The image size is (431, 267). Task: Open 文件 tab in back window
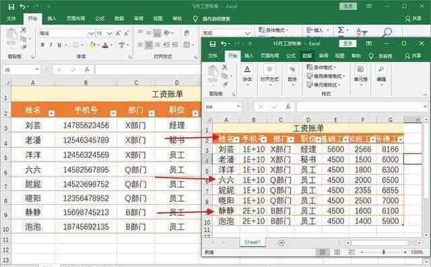pos(11,18)
